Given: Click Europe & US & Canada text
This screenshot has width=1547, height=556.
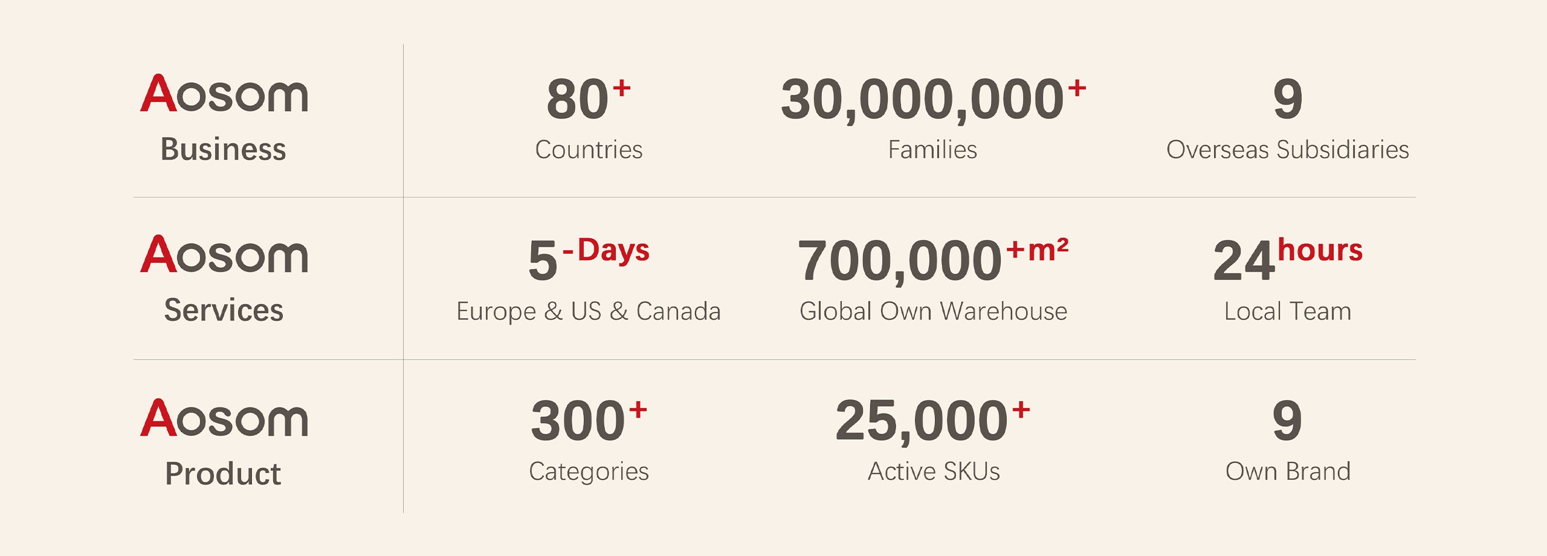Looking at the screenshot, I should tap(589, 311).
